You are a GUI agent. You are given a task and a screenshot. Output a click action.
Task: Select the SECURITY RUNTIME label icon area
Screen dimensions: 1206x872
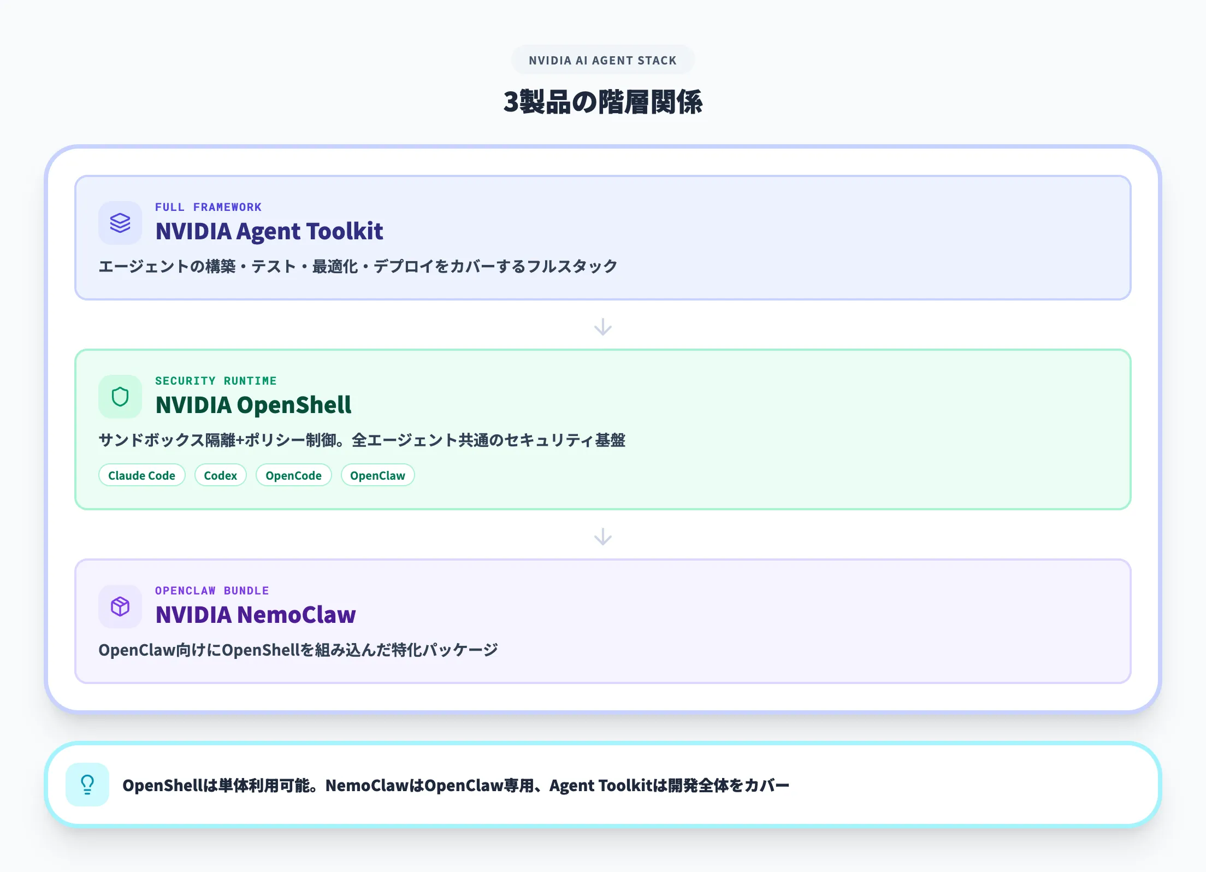[x=216, y=381]
